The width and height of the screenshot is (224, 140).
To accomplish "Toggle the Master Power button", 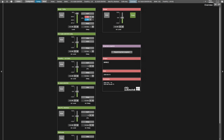I will coord(133,15).
